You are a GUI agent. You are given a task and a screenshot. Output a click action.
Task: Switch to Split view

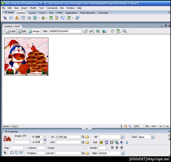pos(22,31)
